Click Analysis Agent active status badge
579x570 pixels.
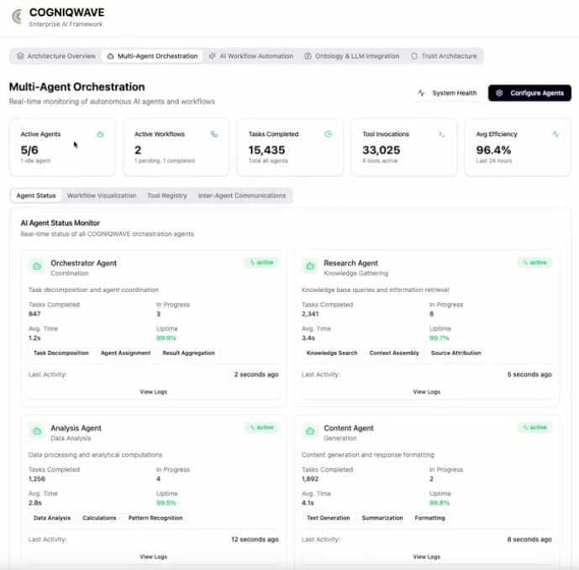261,427
